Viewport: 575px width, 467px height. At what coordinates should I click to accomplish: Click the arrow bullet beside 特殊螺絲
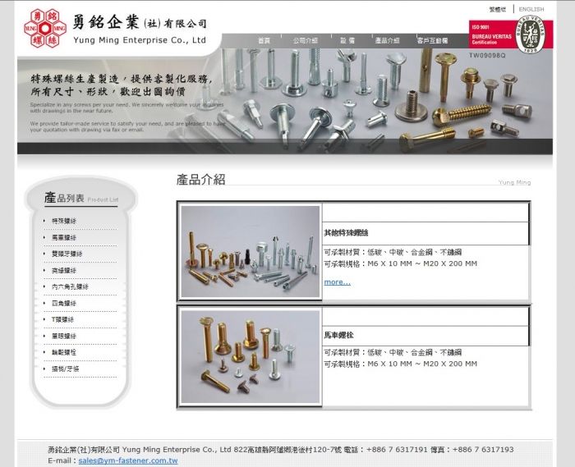(44, 221)
